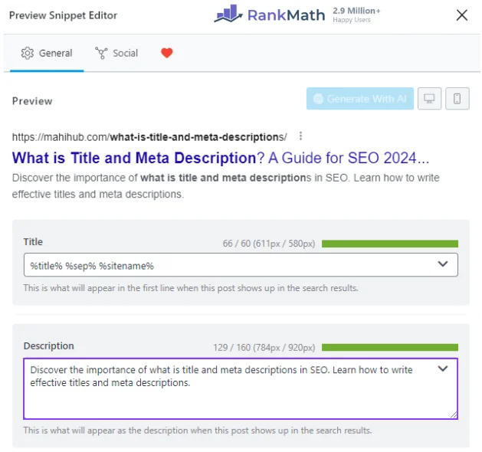Open the three-dot menu beside URL
Viewport: 482px width, 452px height.
point(300,136)
